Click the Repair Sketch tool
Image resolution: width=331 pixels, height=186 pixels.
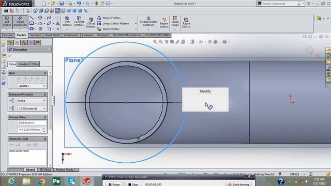tap(164, 23)
